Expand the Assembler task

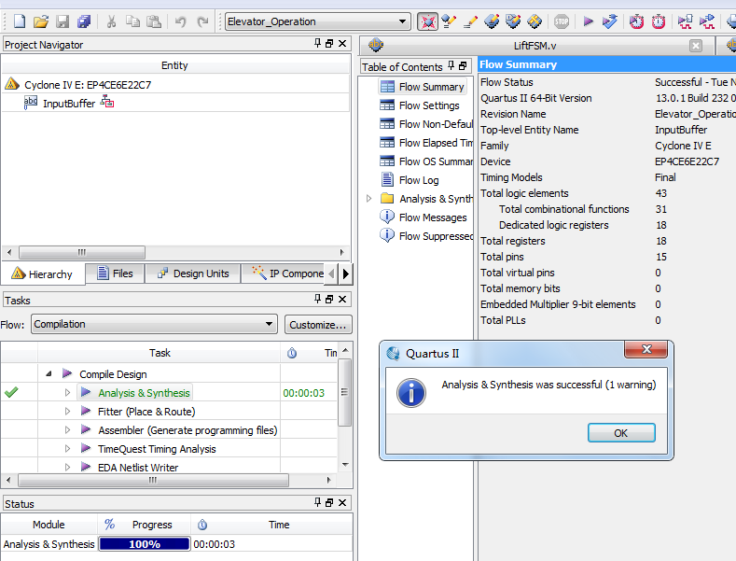point(67,430)
